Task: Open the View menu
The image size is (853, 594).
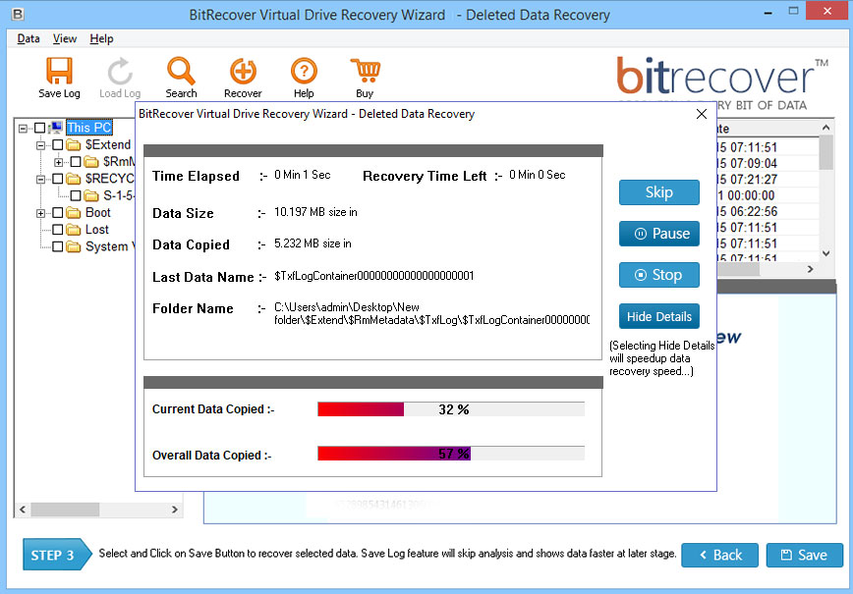Action: pos(65,38)
